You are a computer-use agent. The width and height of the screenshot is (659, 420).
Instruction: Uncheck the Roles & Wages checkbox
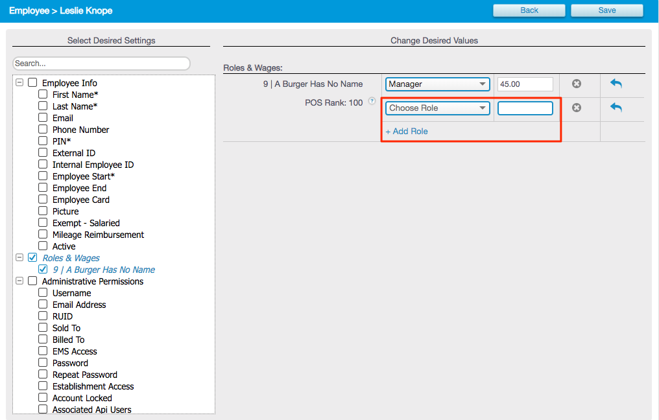pos(32,257)
